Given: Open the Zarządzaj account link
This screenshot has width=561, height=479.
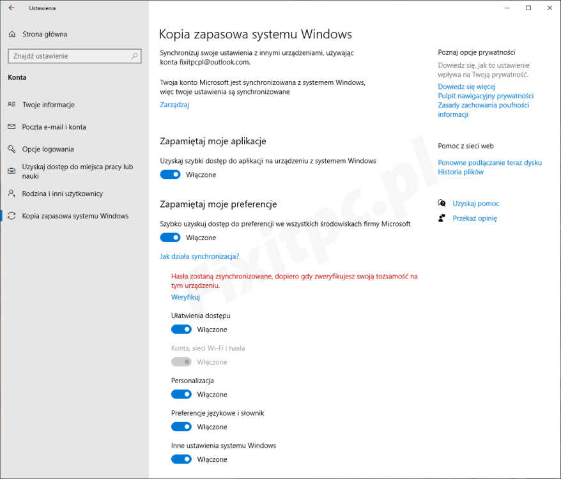Looking at the screenshot, I should click(x=174, y=105).
